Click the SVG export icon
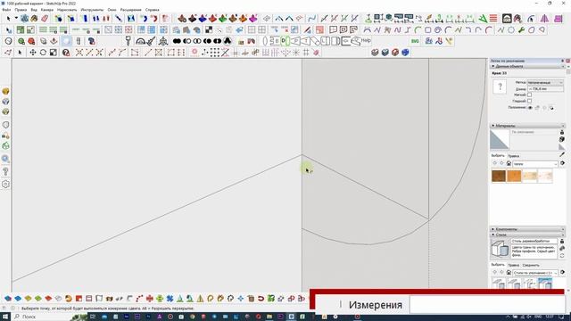The image size is (571, 321). click(415, 41)
